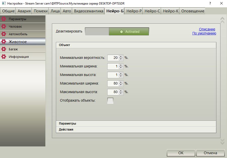The width and height of the screenshot is (227, 158).
Task: Select the Нейро-Б tab
Action: [115, 11]
